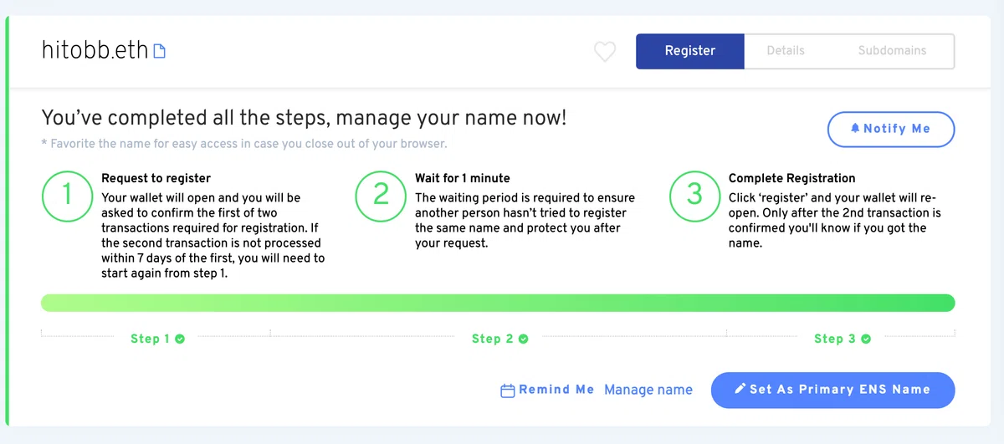Copy hitobb.eth name using copy icon
This screenshot has width=1004, height=444.
(159, 51)
